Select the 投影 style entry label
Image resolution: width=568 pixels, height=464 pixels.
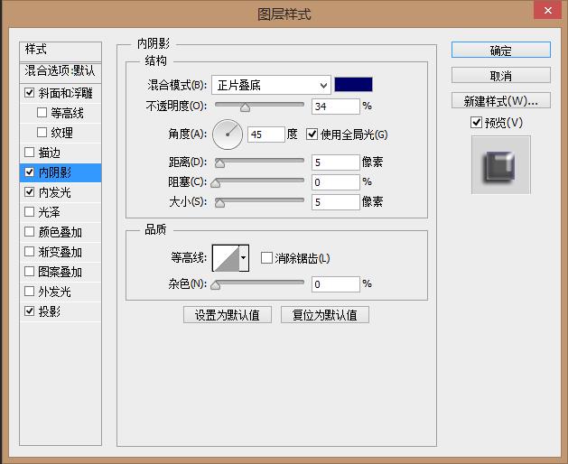pyautogui.click(x=50, y=311)
